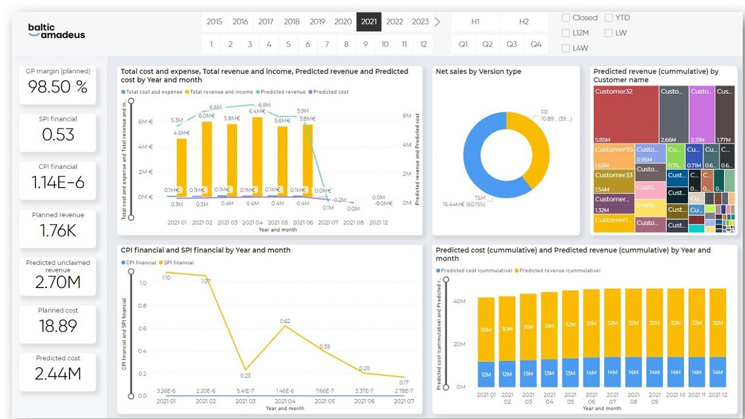Select year 2015 in slicer
The image size is (745, 419).
[214, 22]
